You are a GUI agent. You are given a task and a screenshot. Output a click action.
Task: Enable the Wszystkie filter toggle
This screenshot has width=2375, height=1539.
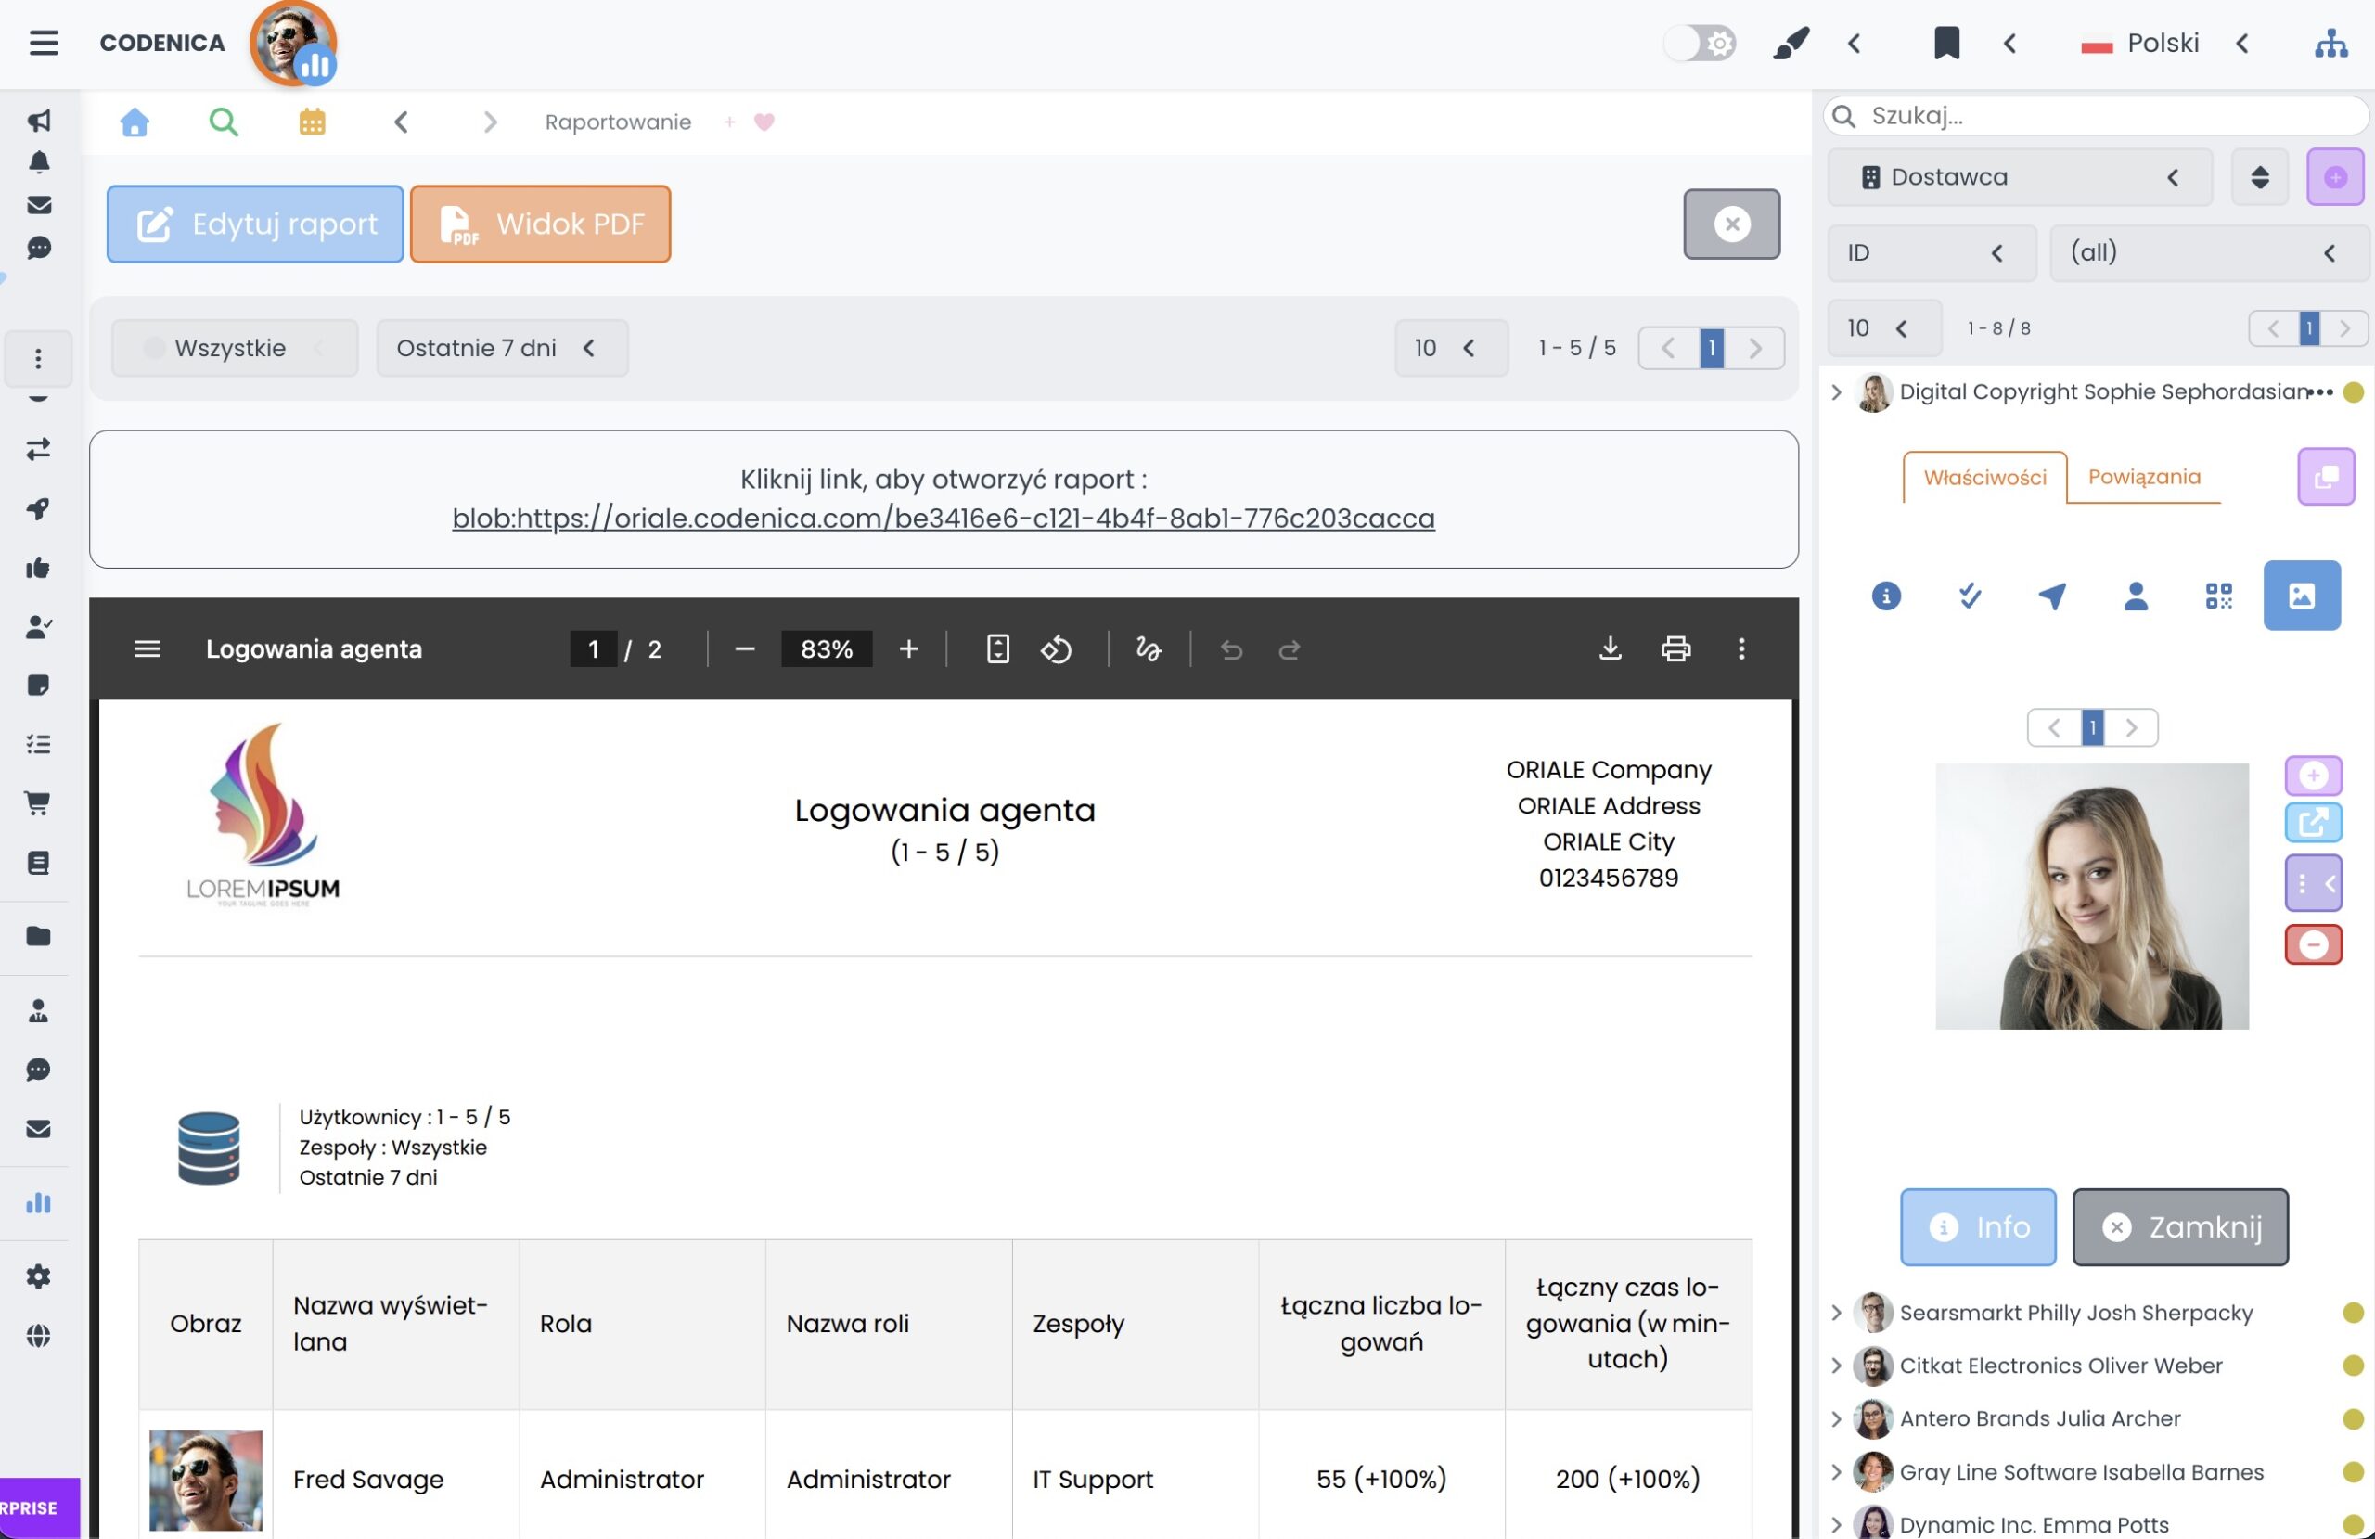tap(155, 347)
